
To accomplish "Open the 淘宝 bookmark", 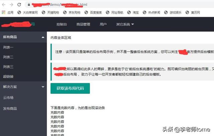I will [x=133, y=13].
